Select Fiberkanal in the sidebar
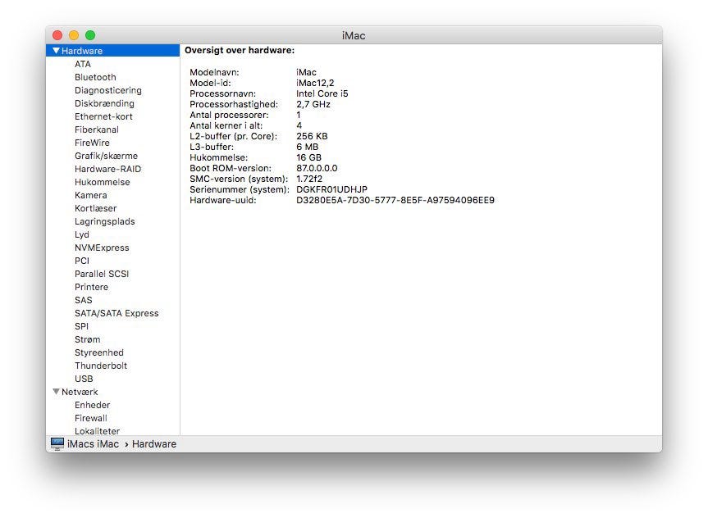 pos(97,129)
